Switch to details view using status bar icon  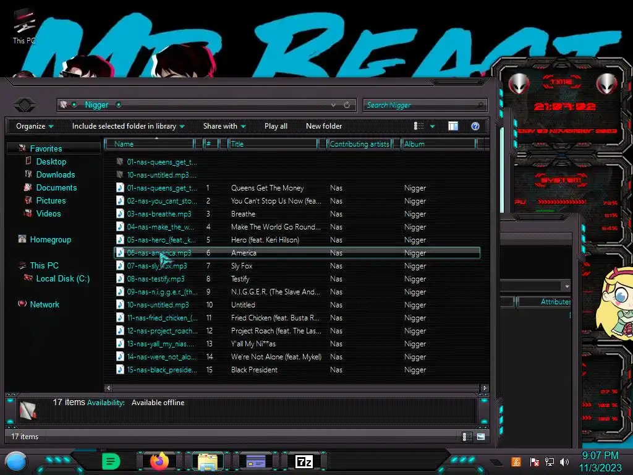[x=467, y=437]
